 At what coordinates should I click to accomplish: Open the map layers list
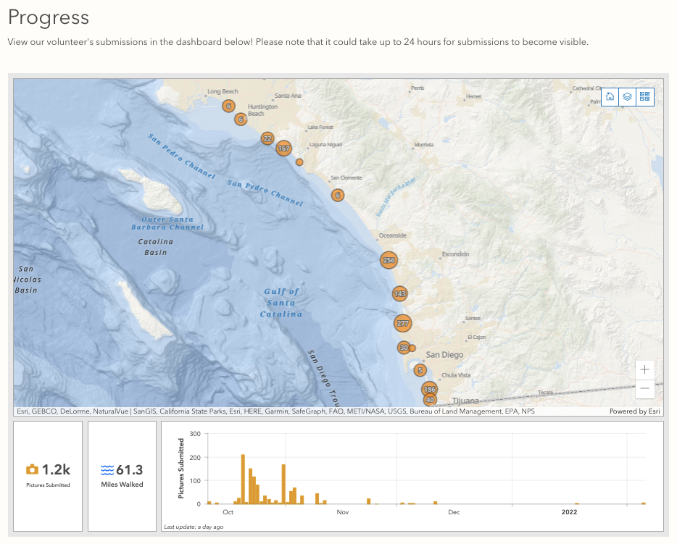pyautogui.click(x=628, y=96)
